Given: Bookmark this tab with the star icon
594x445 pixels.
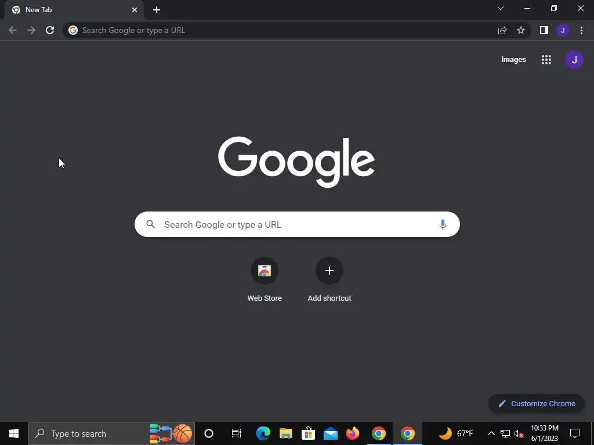Looking at the screenshot, I should pos(521,30).
